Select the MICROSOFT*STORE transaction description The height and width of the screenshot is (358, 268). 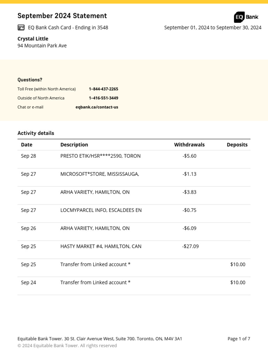pos(99,174)
